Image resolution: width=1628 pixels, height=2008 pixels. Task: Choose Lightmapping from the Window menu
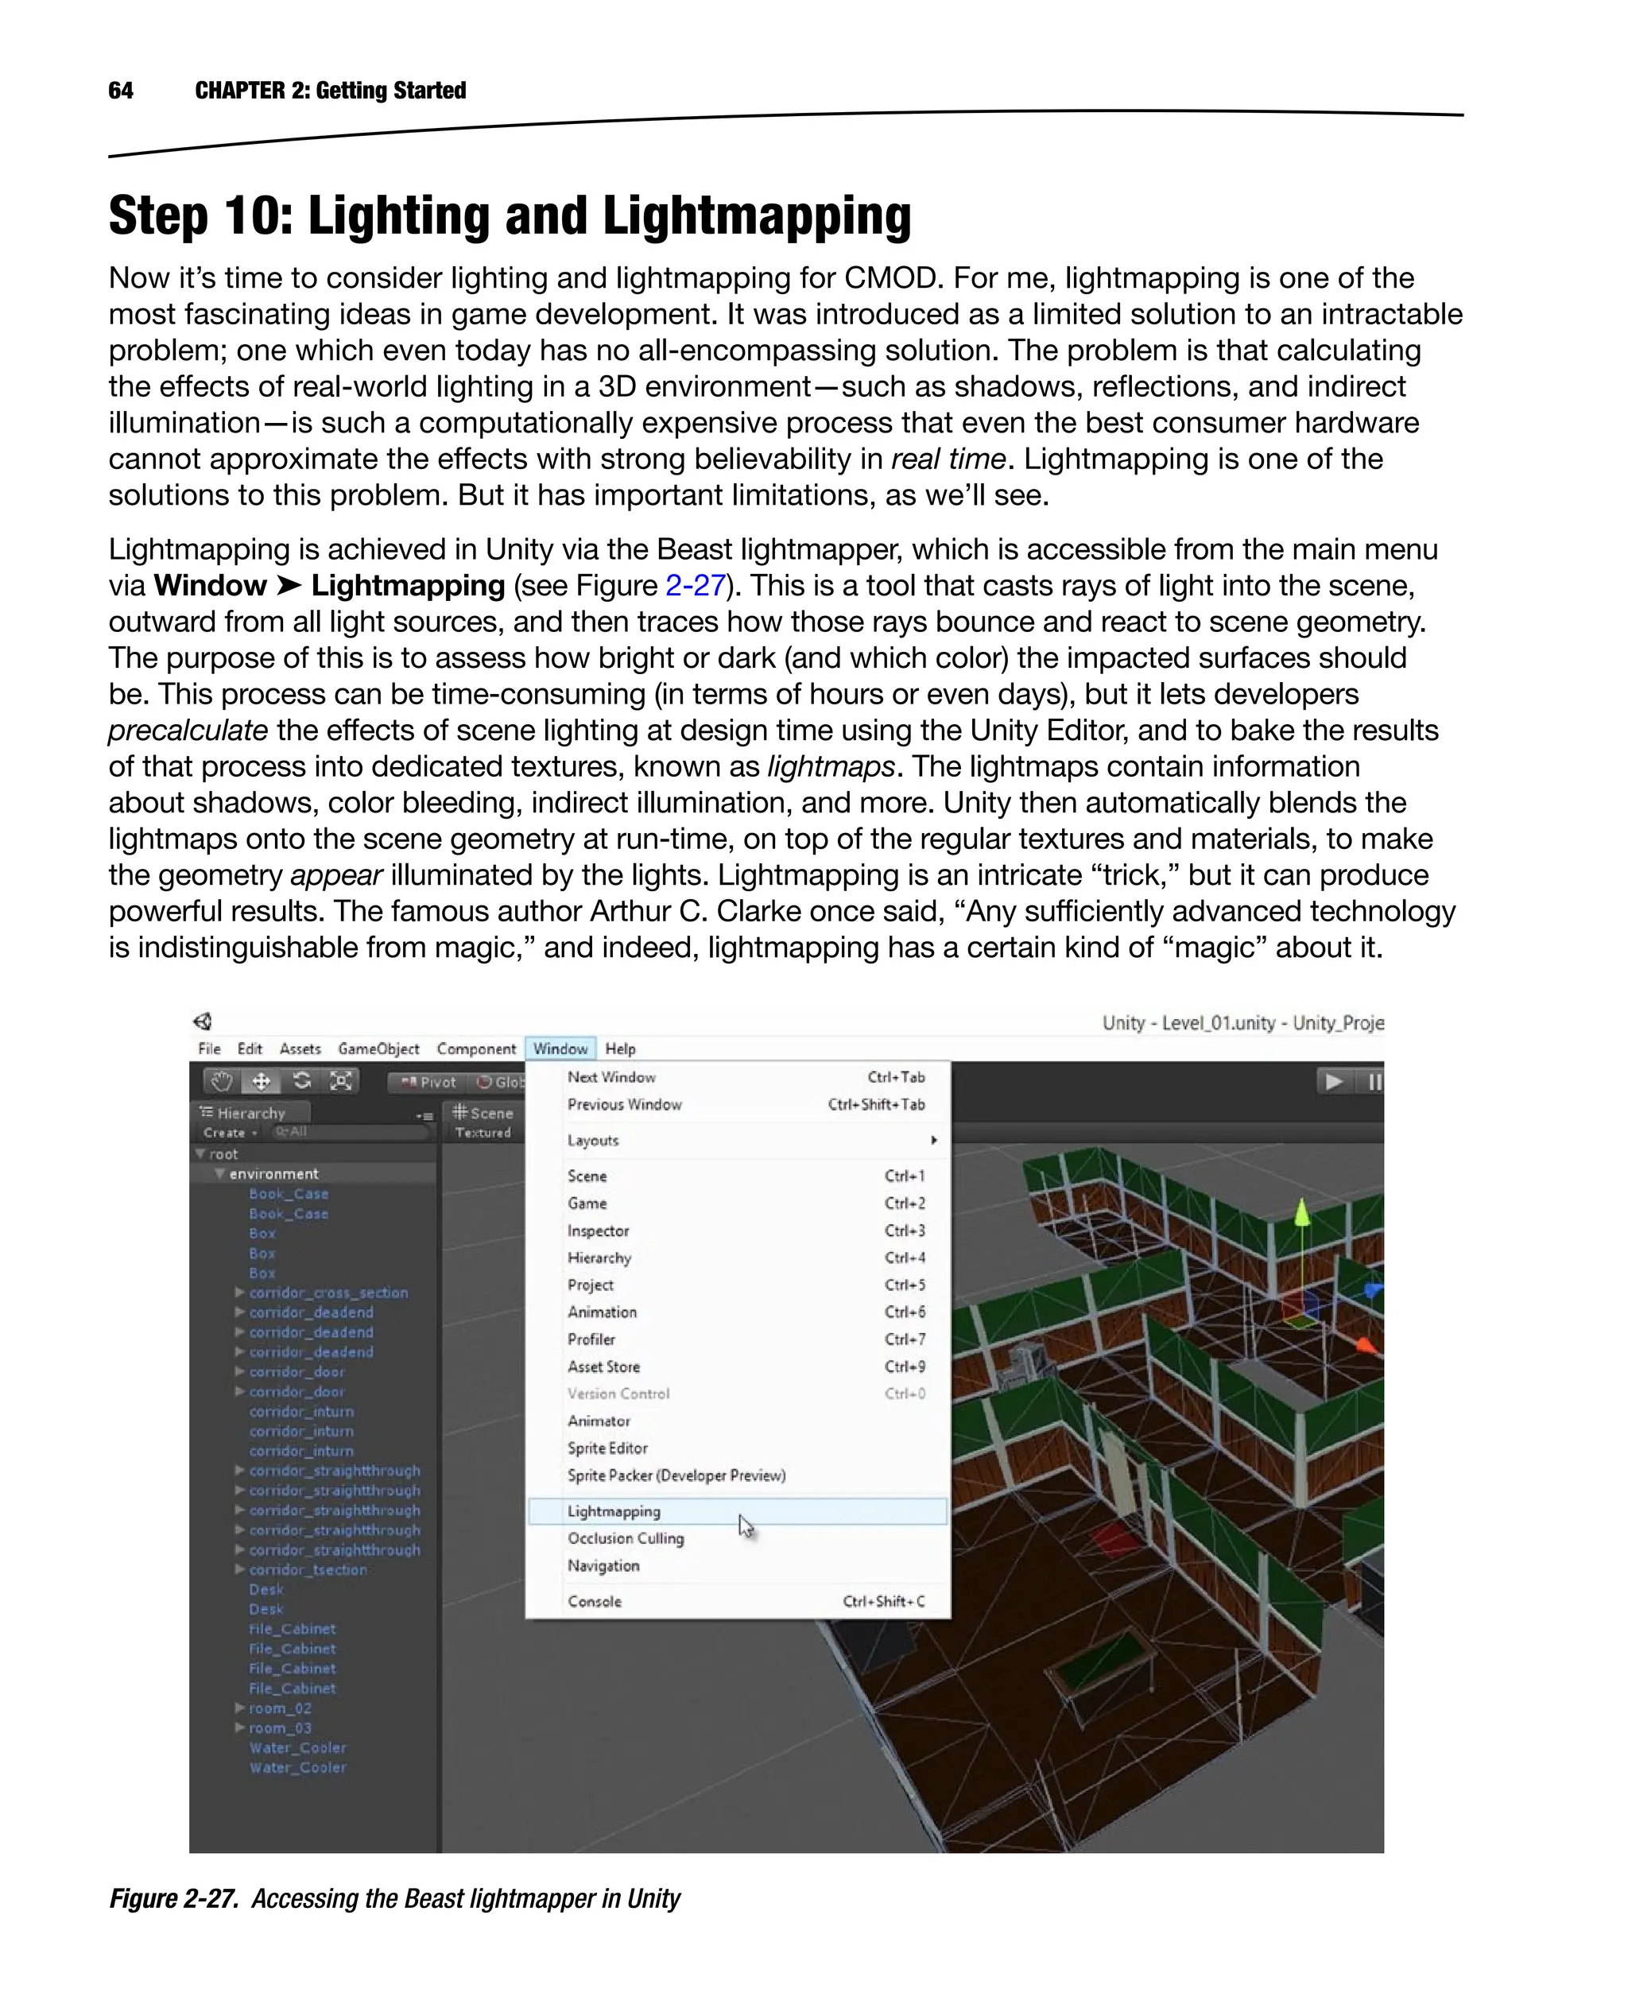tap(738, 1511)
